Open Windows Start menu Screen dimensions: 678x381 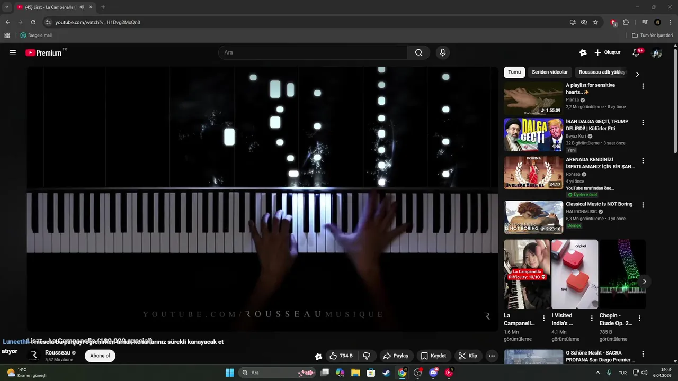(229, 373)
